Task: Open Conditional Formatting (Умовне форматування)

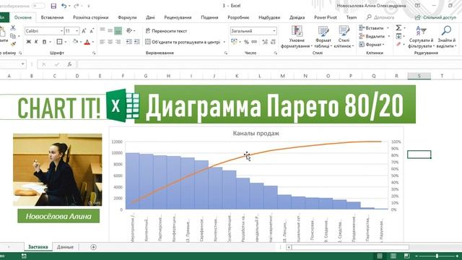Action: coord(297,37)
